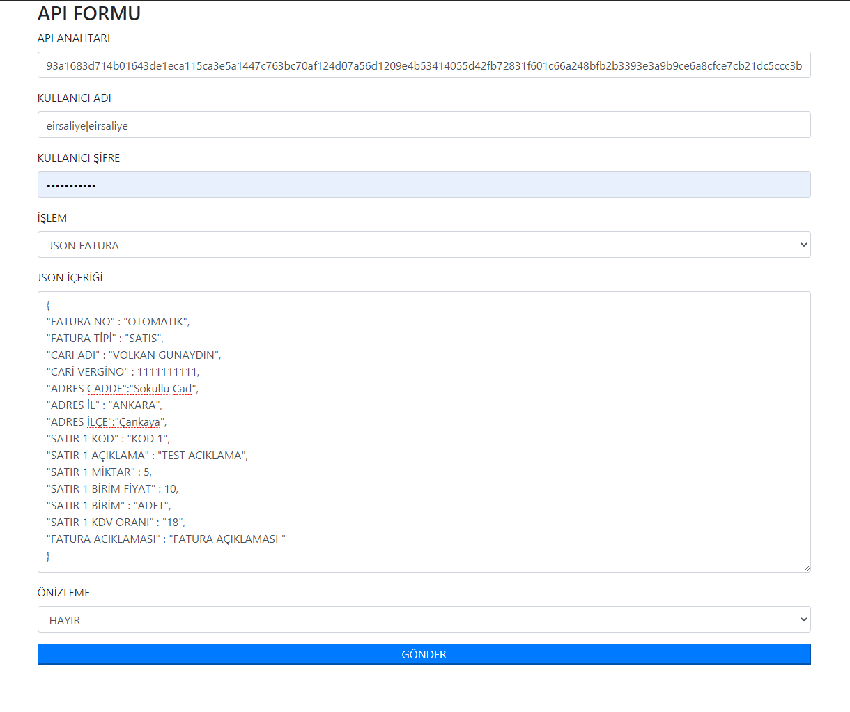Place cursor on "CARI ADI" JSON line

pyautogui.click(x=133, y=355)
